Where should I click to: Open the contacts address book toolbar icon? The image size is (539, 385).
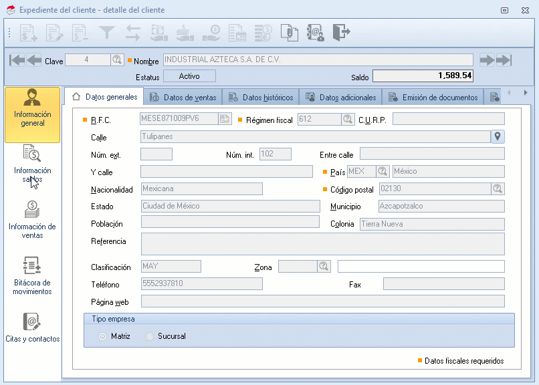[315, 32]
